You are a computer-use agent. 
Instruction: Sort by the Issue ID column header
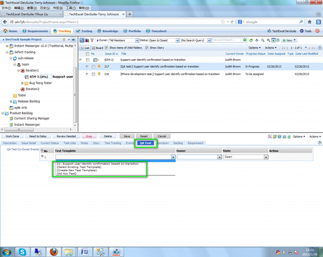point(111,54)
